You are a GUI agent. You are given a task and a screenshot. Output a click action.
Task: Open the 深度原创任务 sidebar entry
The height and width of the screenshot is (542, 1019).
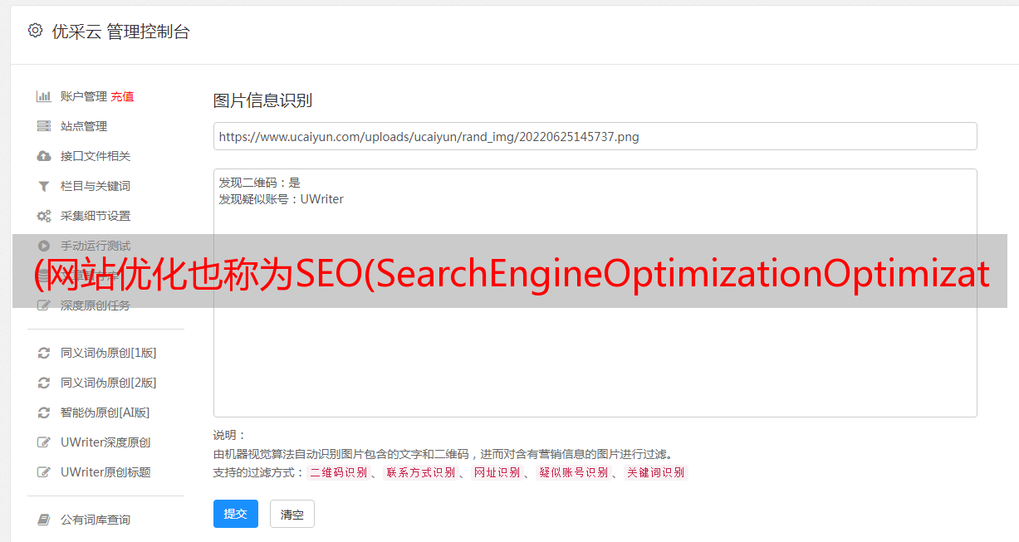click(96, 305)
